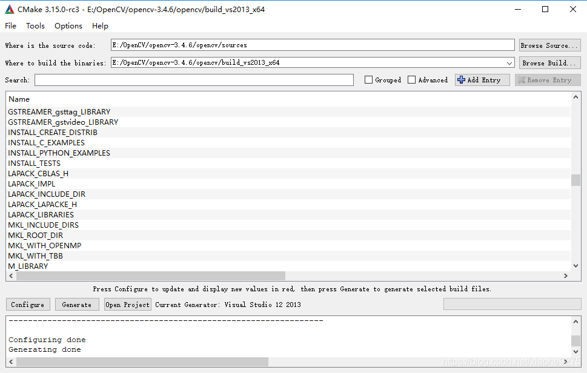Click the variable list vertical scrollbar thumb
587x373 pixels.
[575, 180]
